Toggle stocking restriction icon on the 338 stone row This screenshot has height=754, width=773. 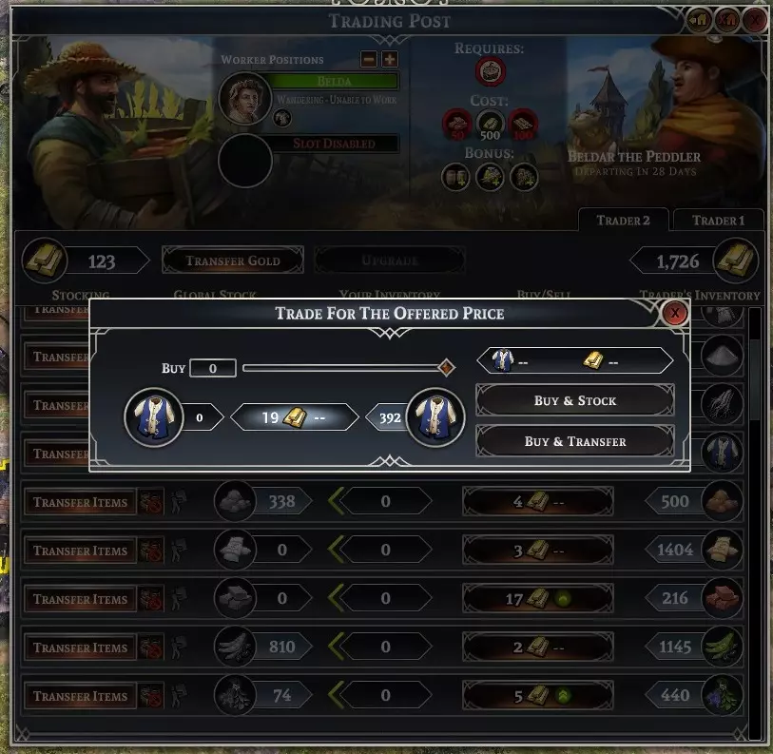[x=151, y=501]
